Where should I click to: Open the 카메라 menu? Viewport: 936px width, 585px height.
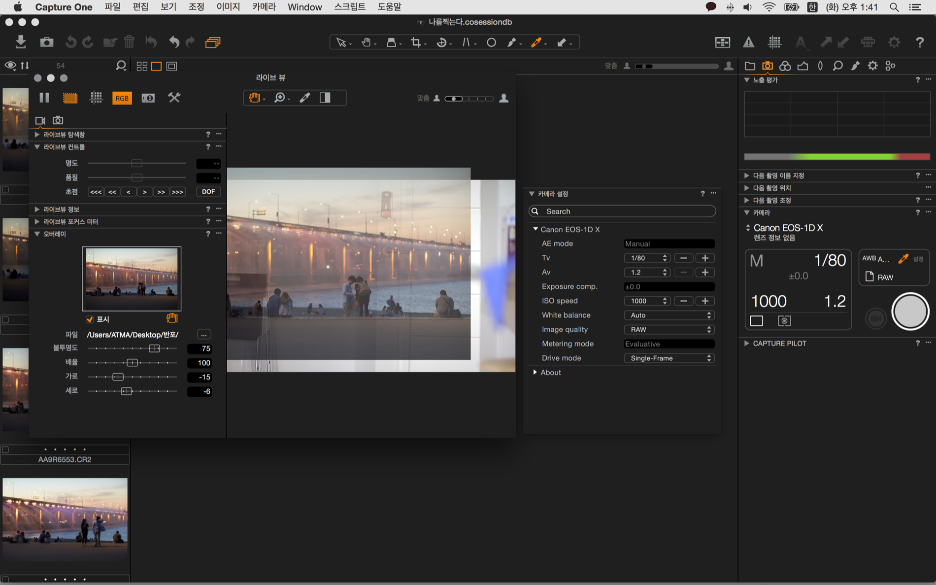point(264,7)
